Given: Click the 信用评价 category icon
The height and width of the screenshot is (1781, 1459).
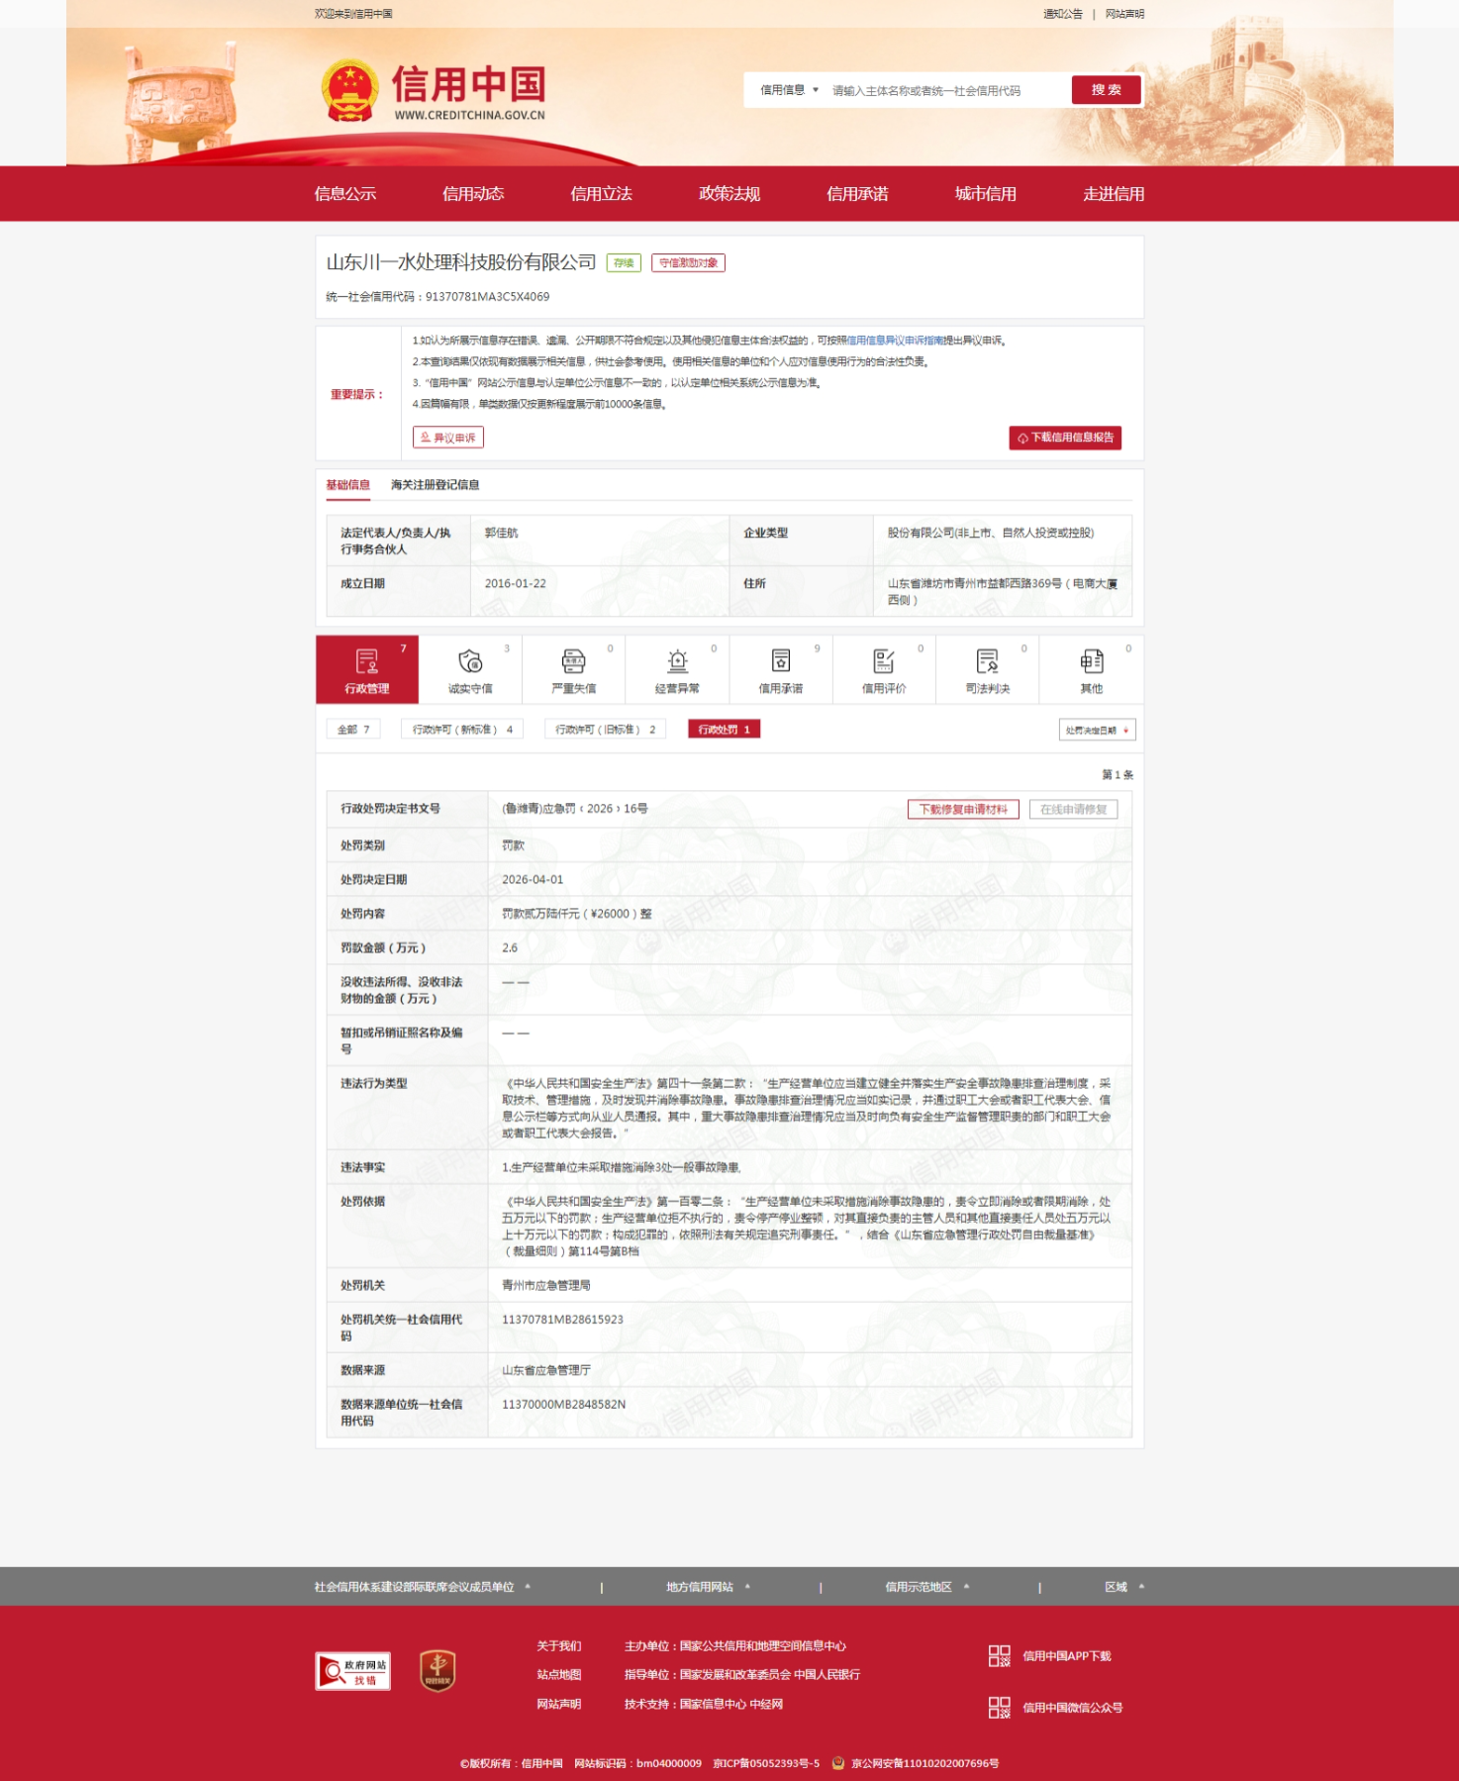Looking at the screenshot, I should 884,661.
